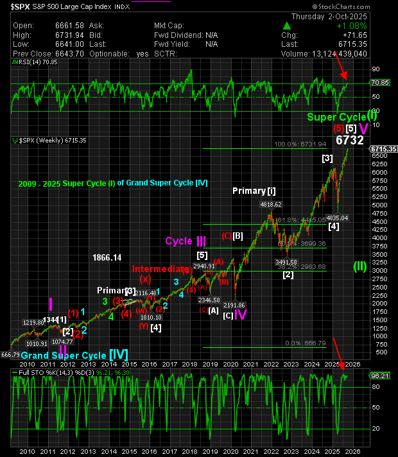
Task: Click the green line icon before Full STO
Action: point(15,372)
